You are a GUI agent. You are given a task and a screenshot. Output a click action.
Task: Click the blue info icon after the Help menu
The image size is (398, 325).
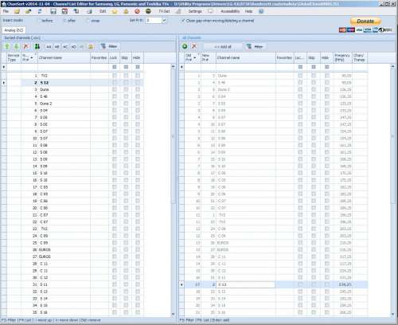(261, 11)
